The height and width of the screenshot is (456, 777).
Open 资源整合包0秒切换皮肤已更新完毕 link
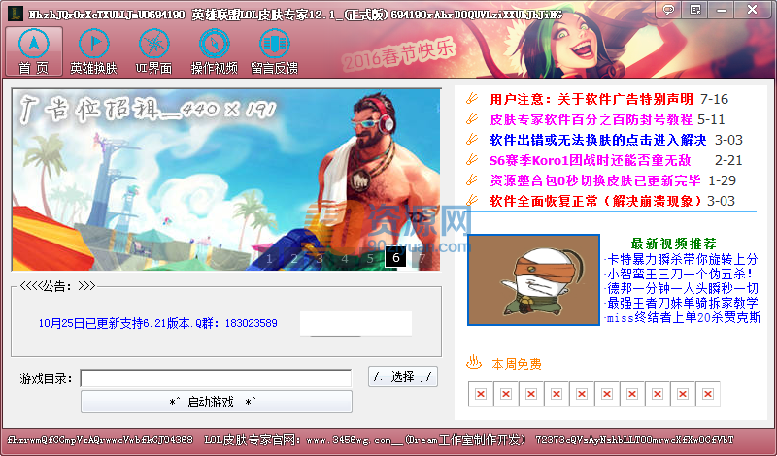[x=594, y=180]
